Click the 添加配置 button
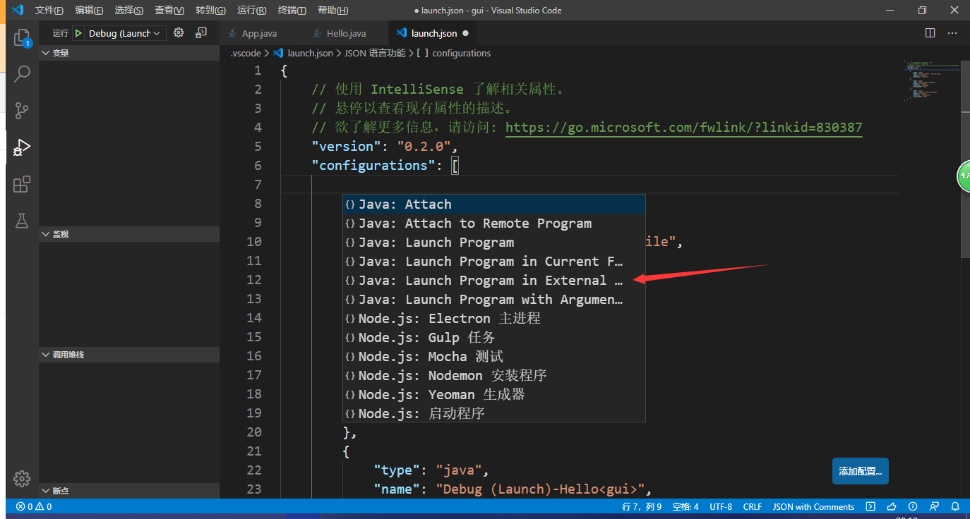 (x=860, y=470)
